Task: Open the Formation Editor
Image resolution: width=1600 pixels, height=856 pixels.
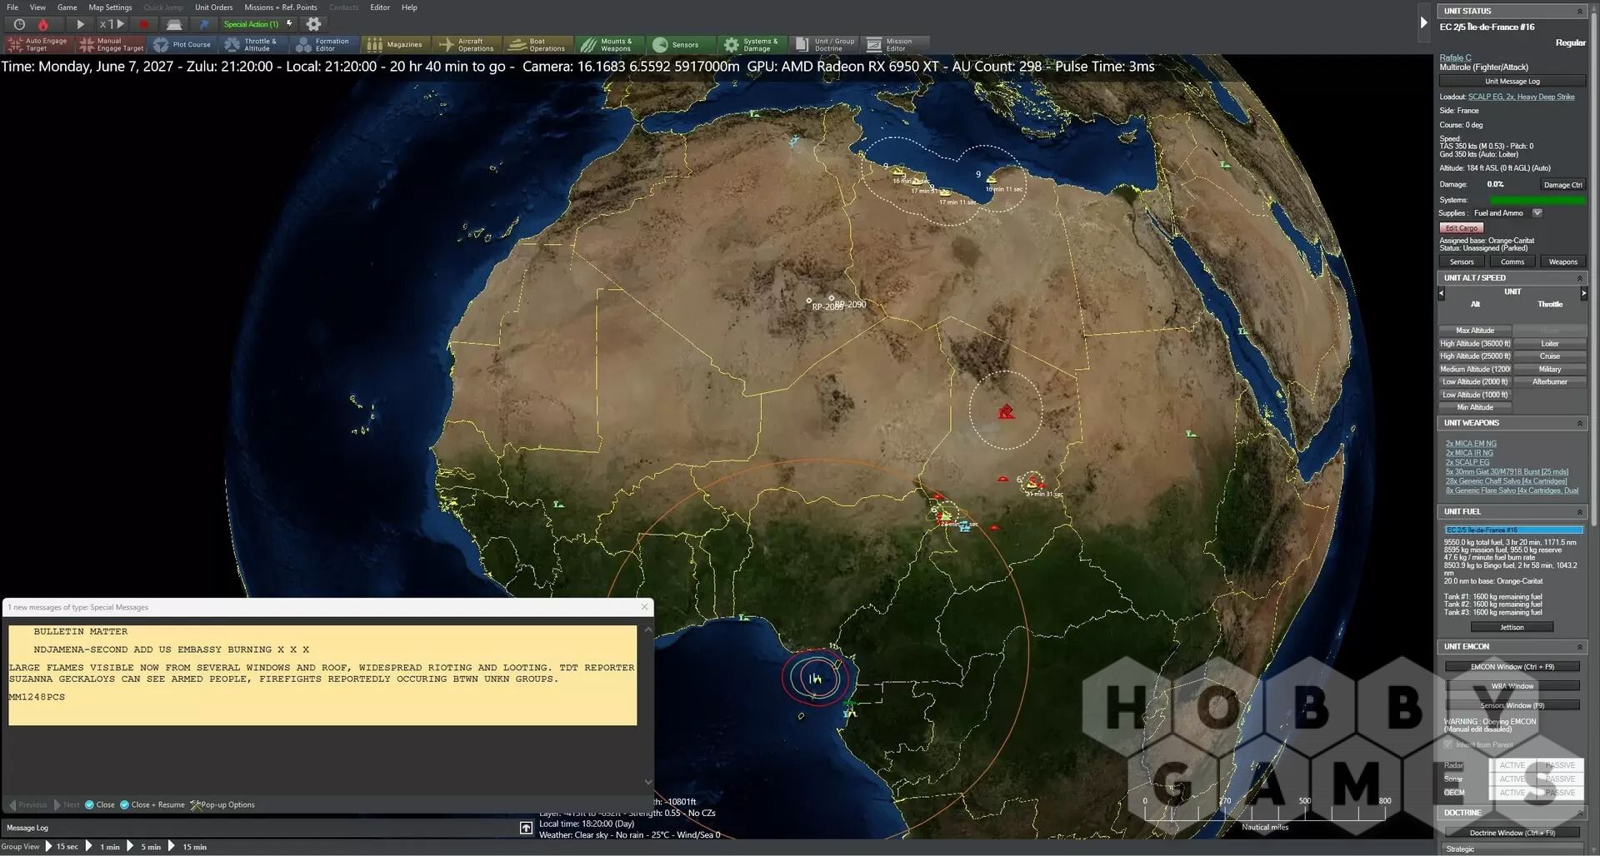Action: click(326, 44)
